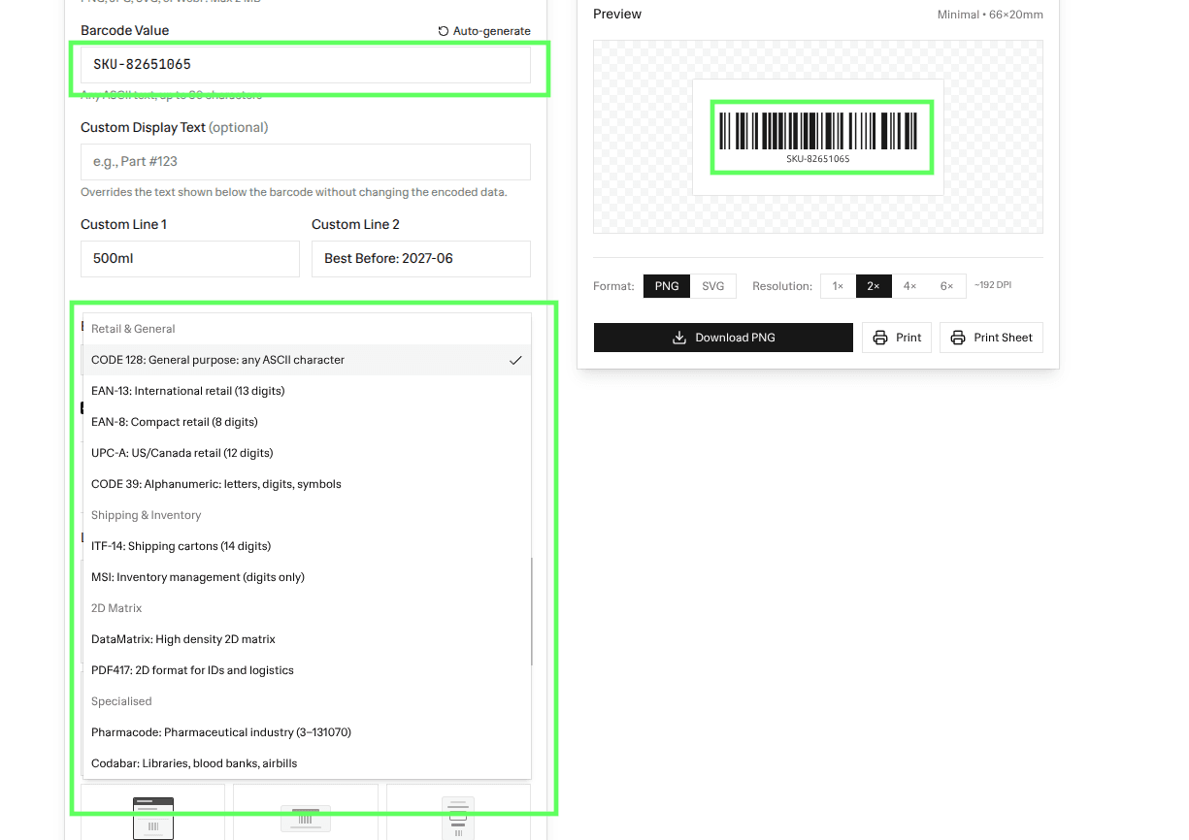This screenshot has width=1189, height=840.
Task: Select the dark-header label template thumbnail
Action: [153, 813]
